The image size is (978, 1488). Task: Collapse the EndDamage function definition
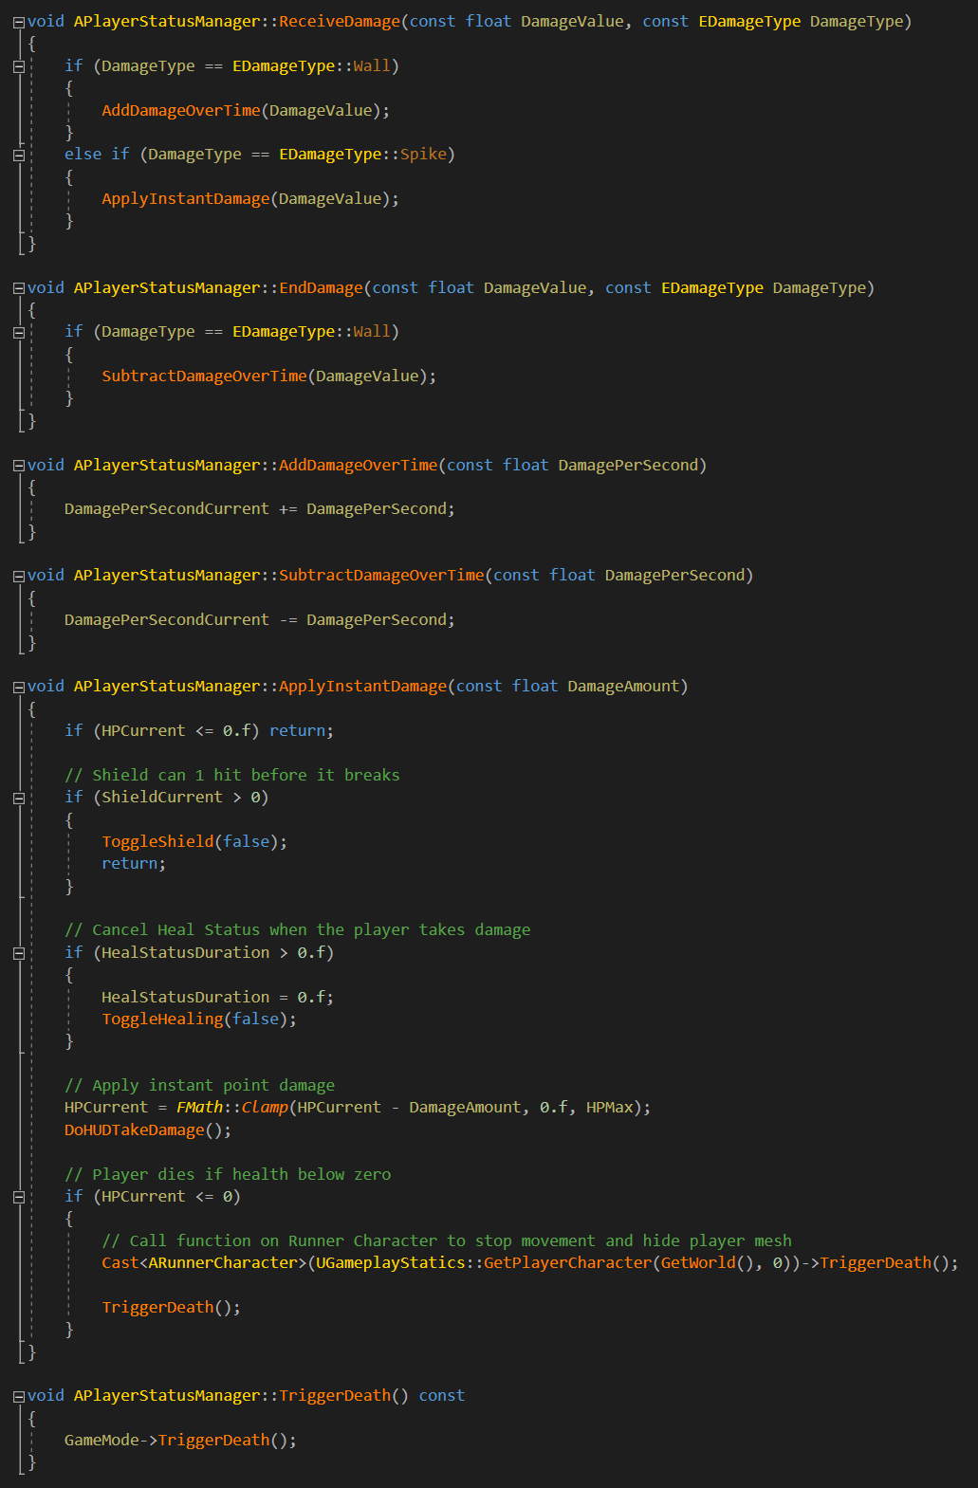click(19, 288)
